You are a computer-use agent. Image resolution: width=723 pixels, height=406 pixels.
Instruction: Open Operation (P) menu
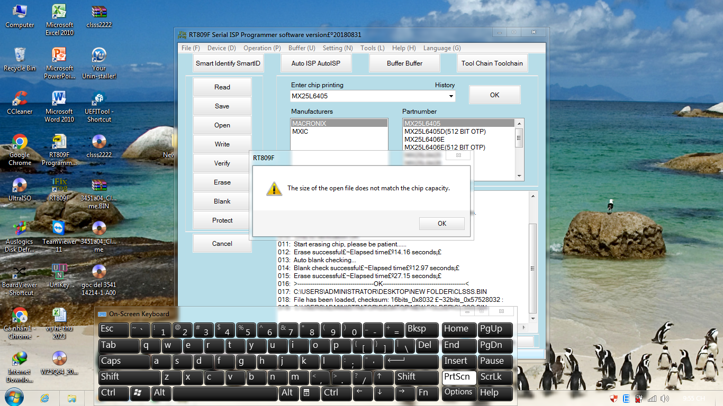click(262, 48)
